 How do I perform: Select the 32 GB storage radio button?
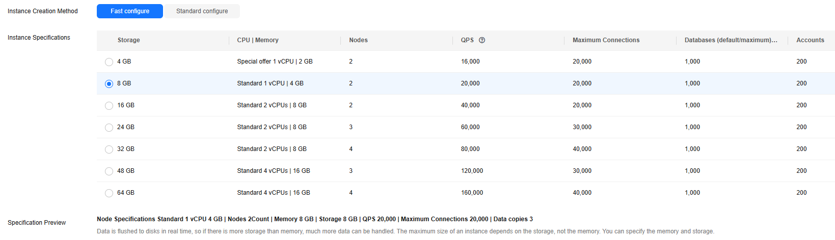pyautogui.click(x=109, y=149)
